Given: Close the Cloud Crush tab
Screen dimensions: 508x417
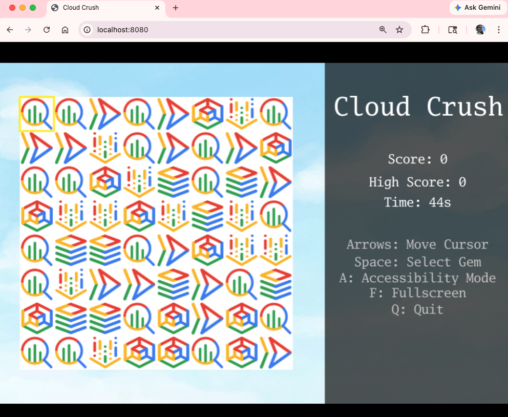Looking at the screenshot, I should coord(157,8).
